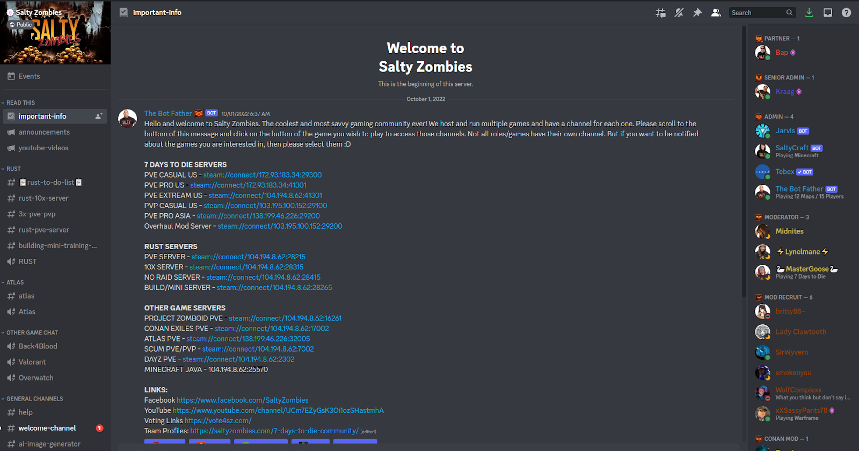
Task: Click Midnites avatar in moderators
Action: click(x=762, y=231)
